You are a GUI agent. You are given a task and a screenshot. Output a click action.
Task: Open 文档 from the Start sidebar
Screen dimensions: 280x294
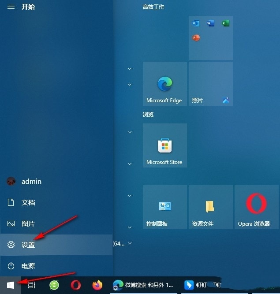click(x=56, y=202)
